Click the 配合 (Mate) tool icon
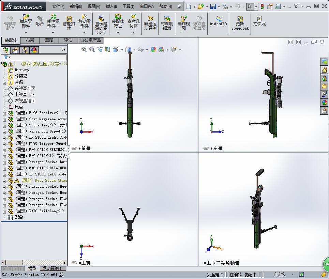The height and width of the screenshot is (279, 329). click(39, 21)
